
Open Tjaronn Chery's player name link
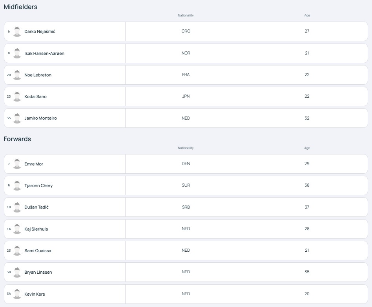click(38, 185)
